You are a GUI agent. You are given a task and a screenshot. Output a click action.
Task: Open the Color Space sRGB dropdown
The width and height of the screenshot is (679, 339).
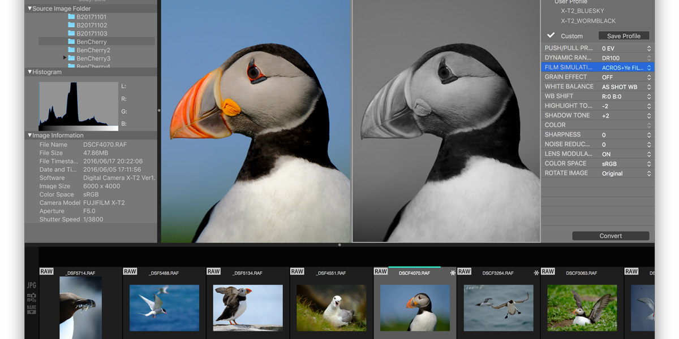click(626, 163)
